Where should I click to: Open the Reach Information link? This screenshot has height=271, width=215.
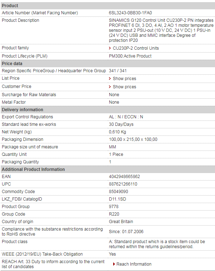[134, 264]
